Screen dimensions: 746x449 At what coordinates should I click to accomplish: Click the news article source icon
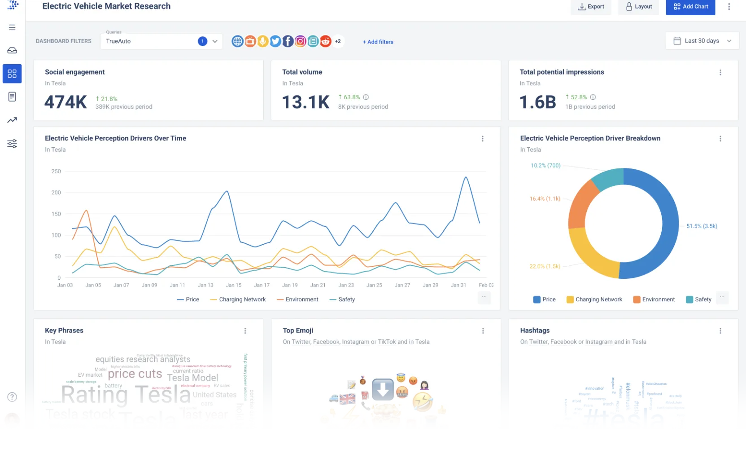point(313,41)
